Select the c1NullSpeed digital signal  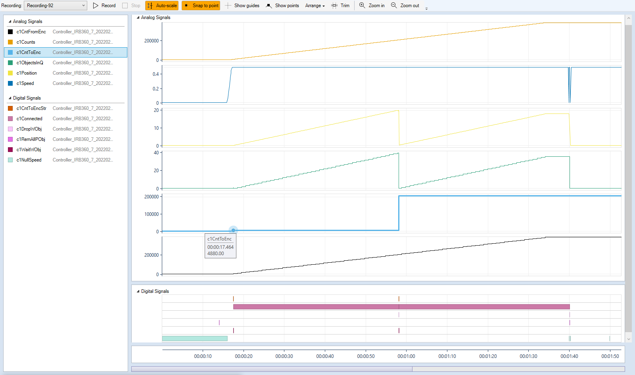point(65,160)
